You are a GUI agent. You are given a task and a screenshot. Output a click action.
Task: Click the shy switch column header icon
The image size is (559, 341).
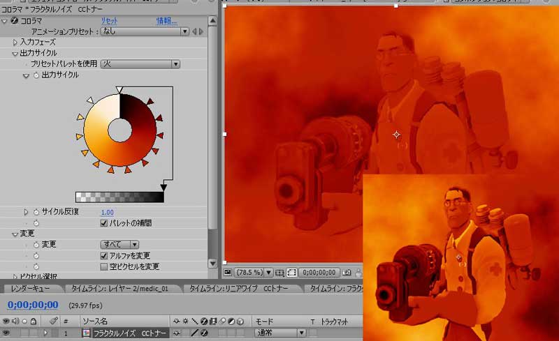tap(177, 321)
